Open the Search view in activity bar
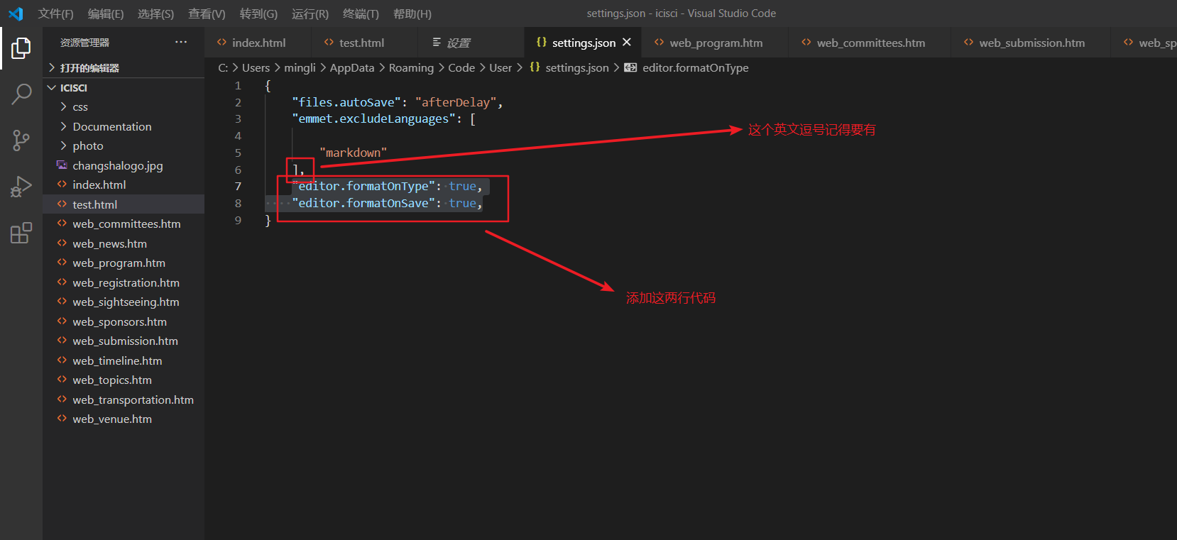 point(21,94)
